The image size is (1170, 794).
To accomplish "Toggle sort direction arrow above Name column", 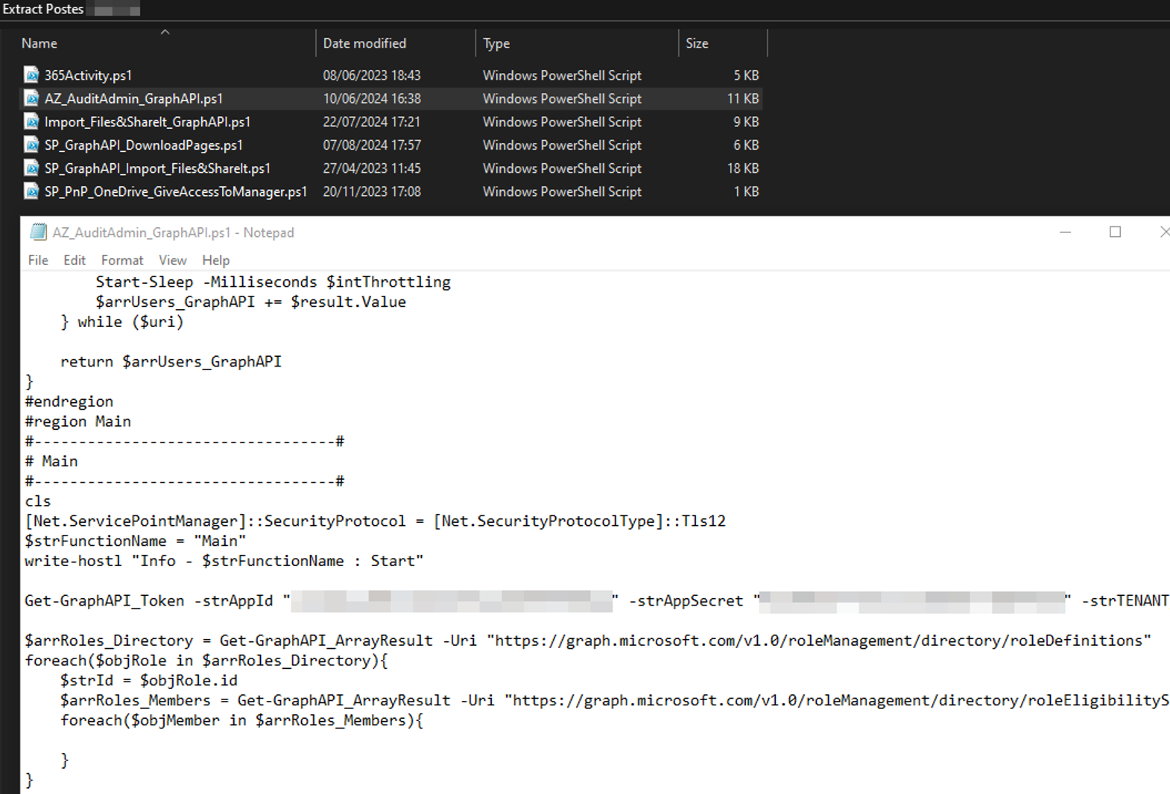I will [165, 32].
